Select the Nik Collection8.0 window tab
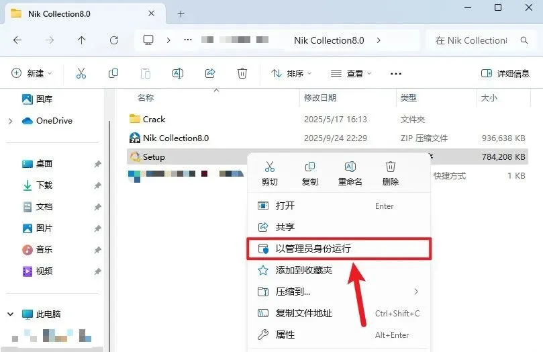The width and height of the screenshot is (543, 352). coord(85,14)
